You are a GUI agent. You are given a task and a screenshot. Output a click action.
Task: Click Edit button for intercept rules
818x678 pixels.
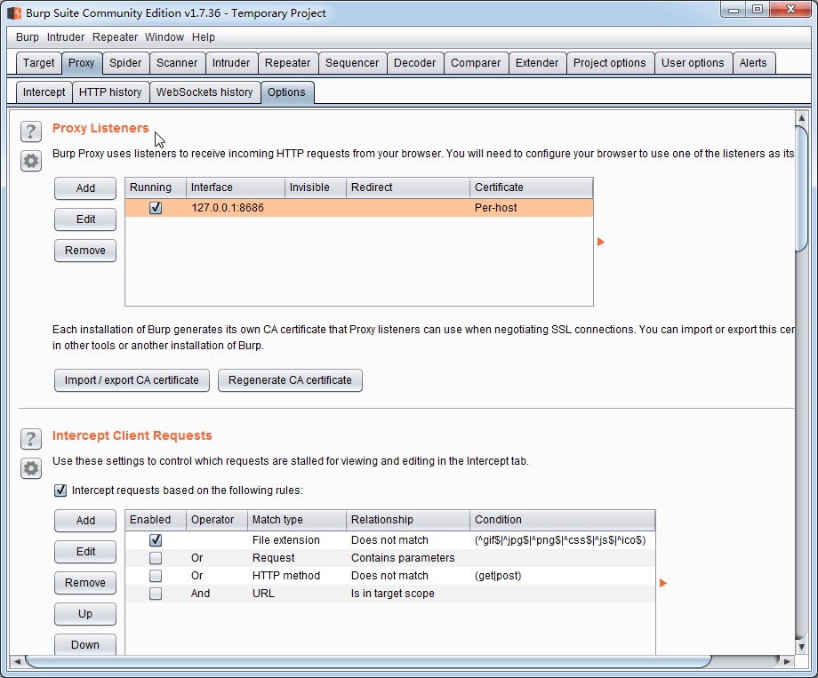click(x=85, y=552)
